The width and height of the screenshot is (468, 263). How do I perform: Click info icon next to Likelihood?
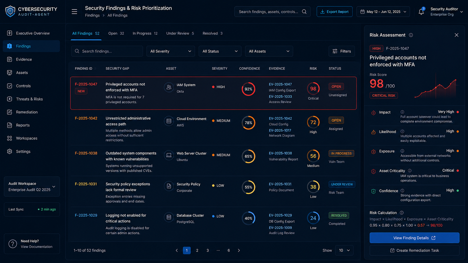(x=402, y=131)
